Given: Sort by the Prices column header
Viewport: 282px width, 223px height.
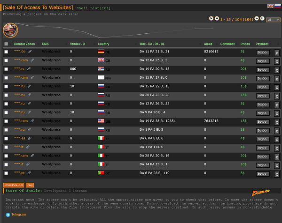Looking at the screenshot, I should [245, 44].
